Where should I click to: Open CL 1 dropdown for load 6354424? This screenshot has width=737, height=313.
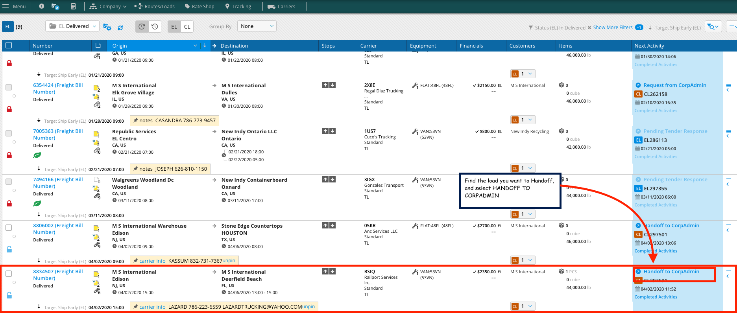click(523, 120)
